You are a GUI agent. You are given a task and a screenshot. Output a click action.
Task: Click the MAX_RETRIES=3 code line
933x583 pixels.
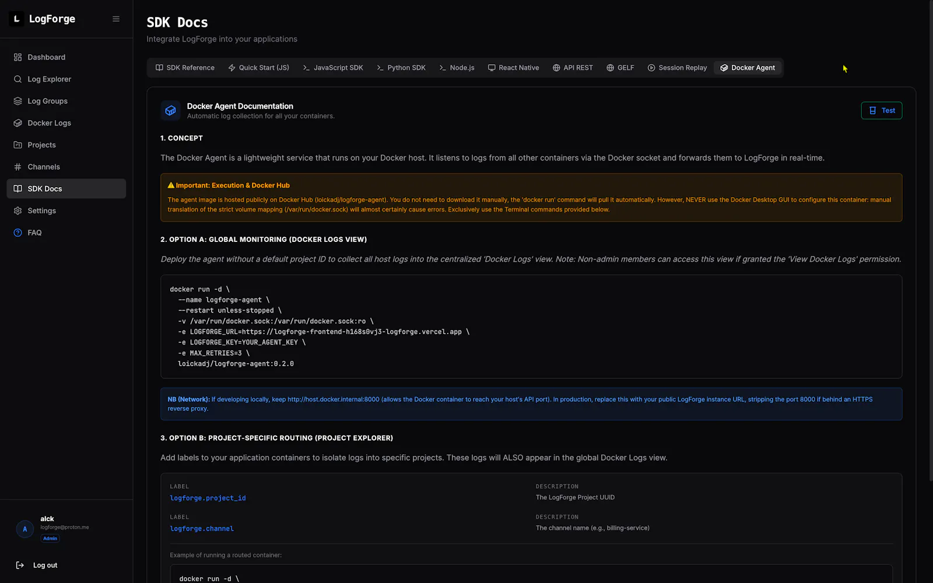(214, 353)
